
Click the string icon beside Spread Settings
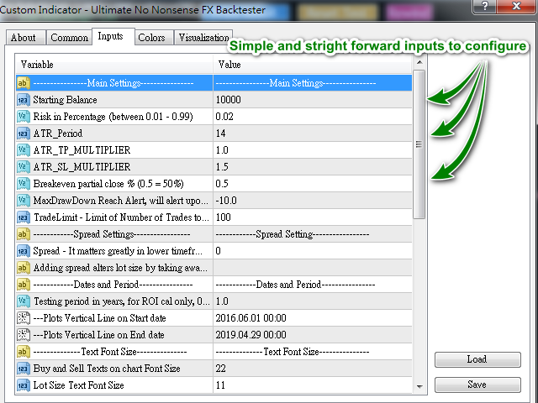23,234
